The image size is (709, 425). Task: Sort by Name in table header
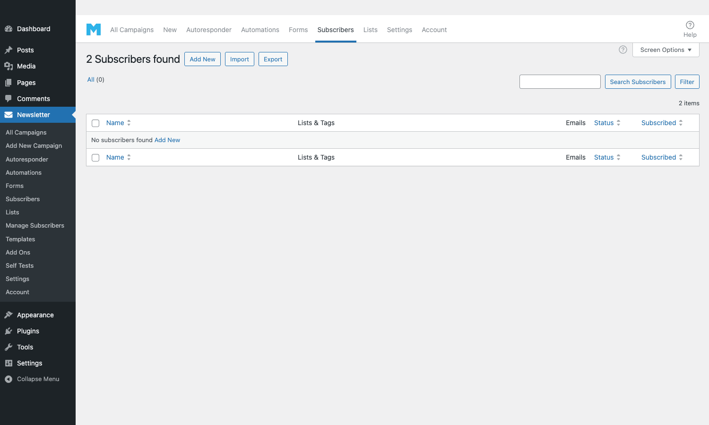click(115, 123)
